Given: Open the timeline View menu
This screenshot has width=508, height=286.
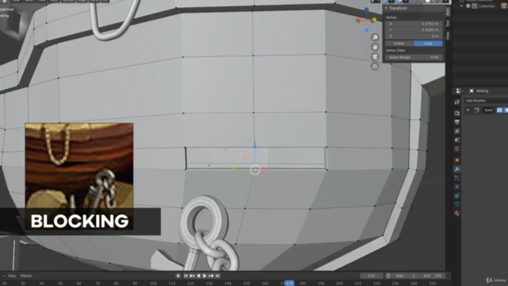Looking at the screenshot, I should click(12, 276).
